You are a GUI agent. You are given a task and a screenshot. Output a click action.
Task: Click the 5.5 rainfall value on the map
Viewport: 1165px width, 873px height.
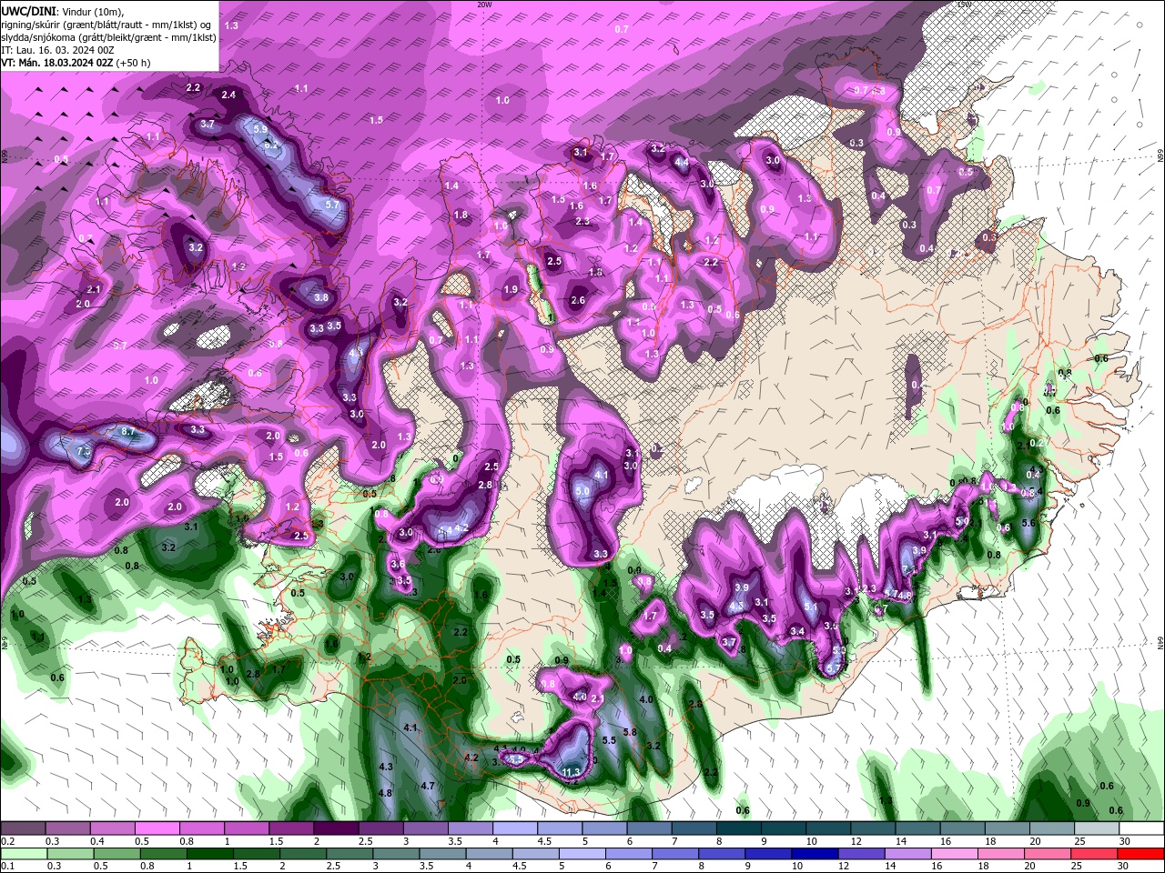(610, 740)
